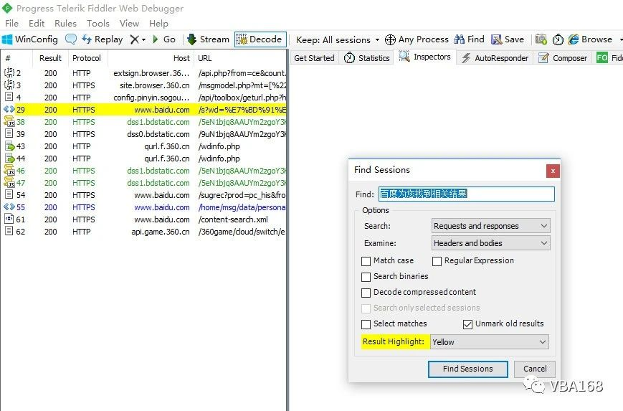Click the Find binoculars toolbar button
The width and height of the screenshot is (623, 411).
(470, 39)
